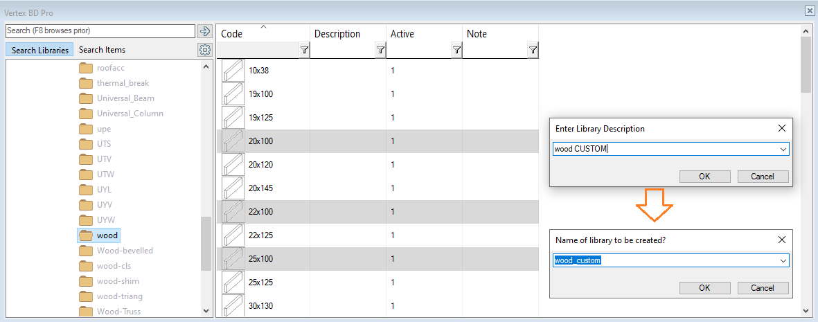Click the Description column filter icon
The height and width of the screenshot is (322, 818).
[380, 51]
